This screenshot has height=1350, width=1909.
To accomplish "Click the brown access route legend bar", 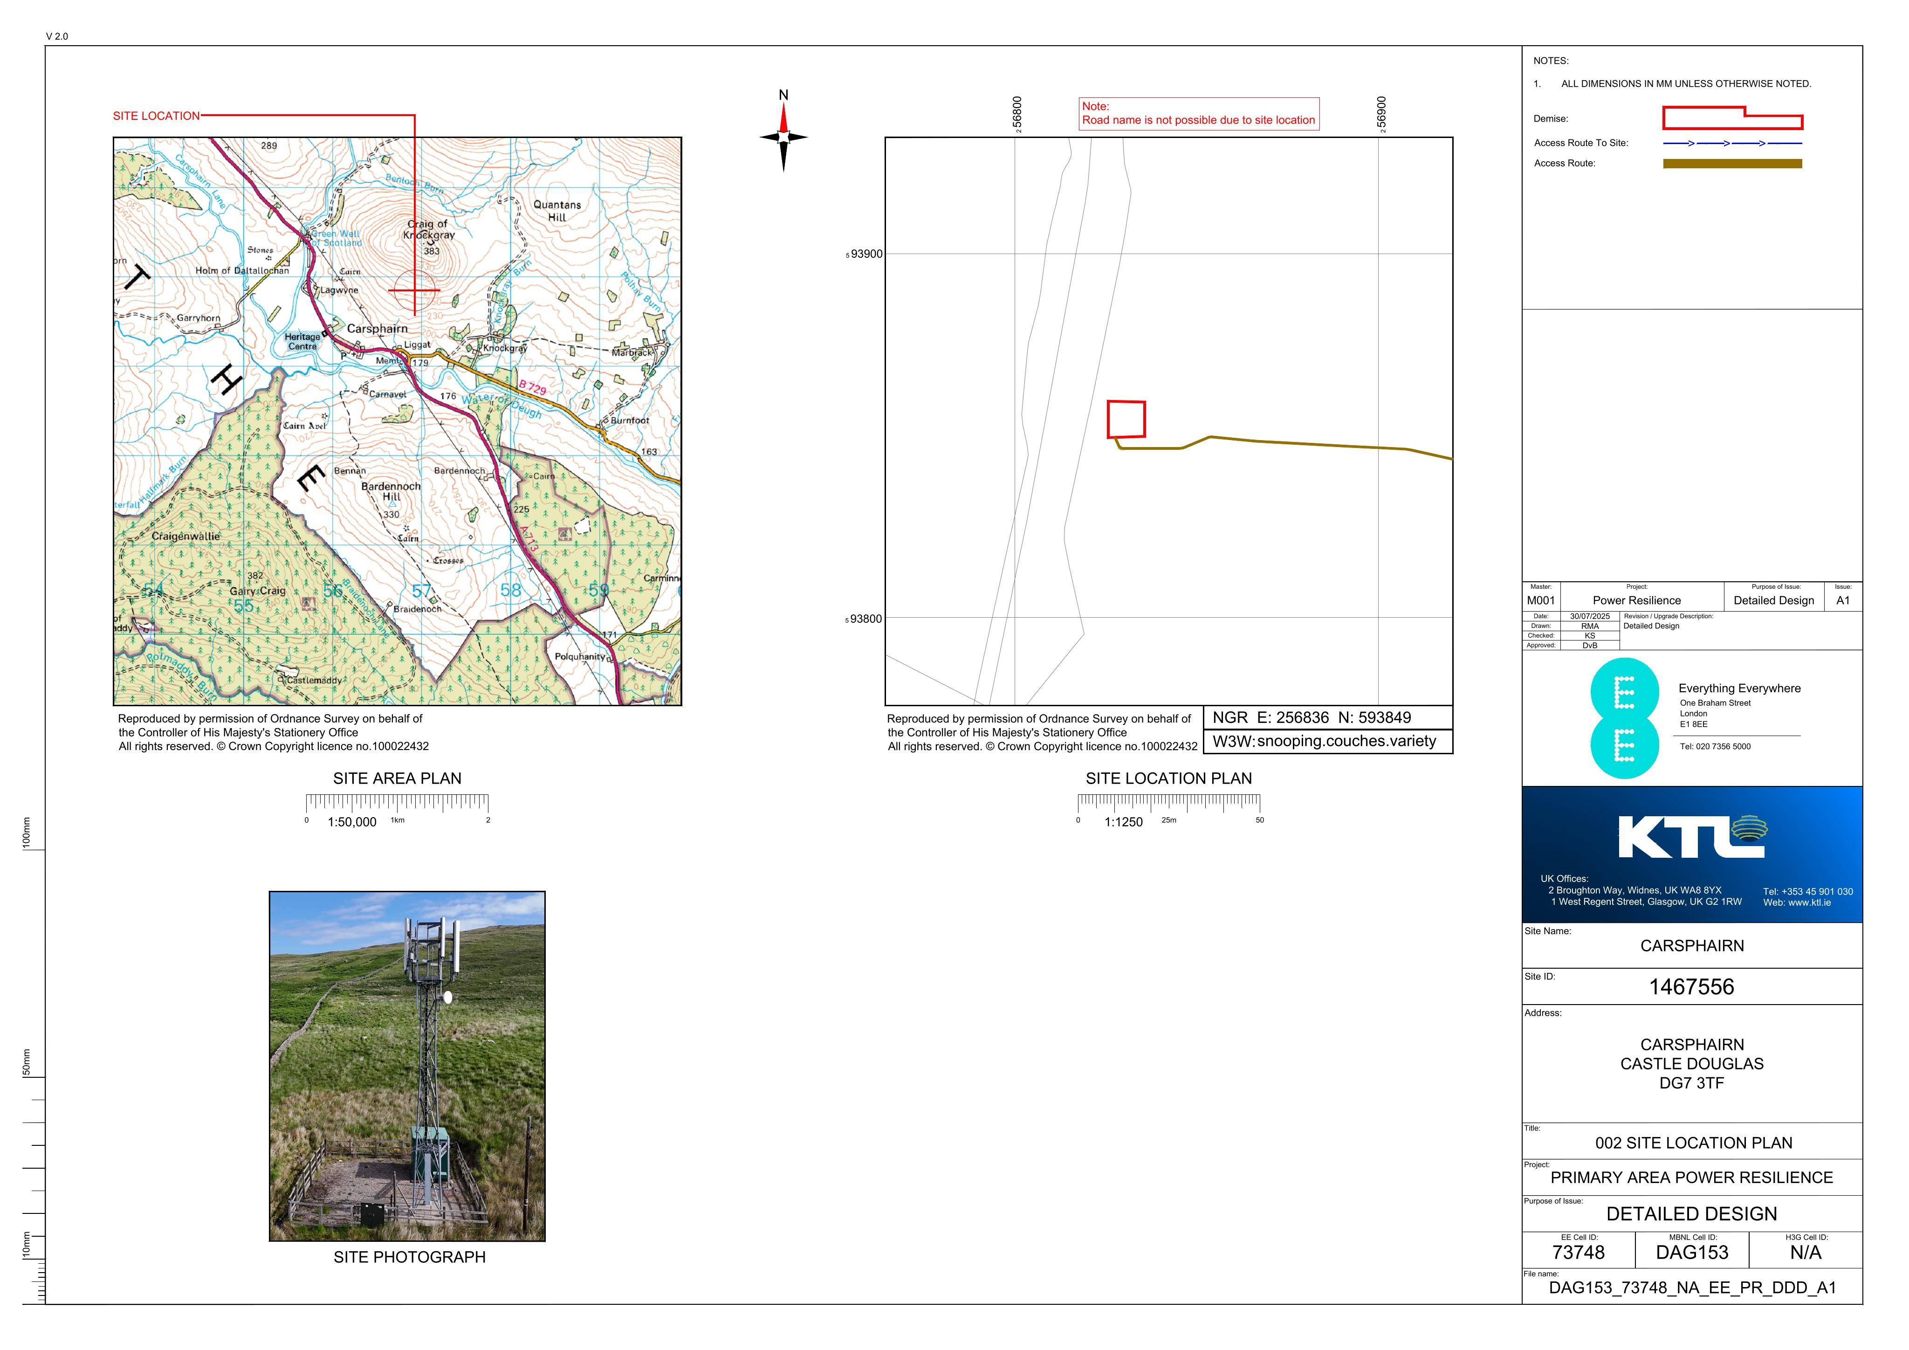I will click(x=1732, y=164).
